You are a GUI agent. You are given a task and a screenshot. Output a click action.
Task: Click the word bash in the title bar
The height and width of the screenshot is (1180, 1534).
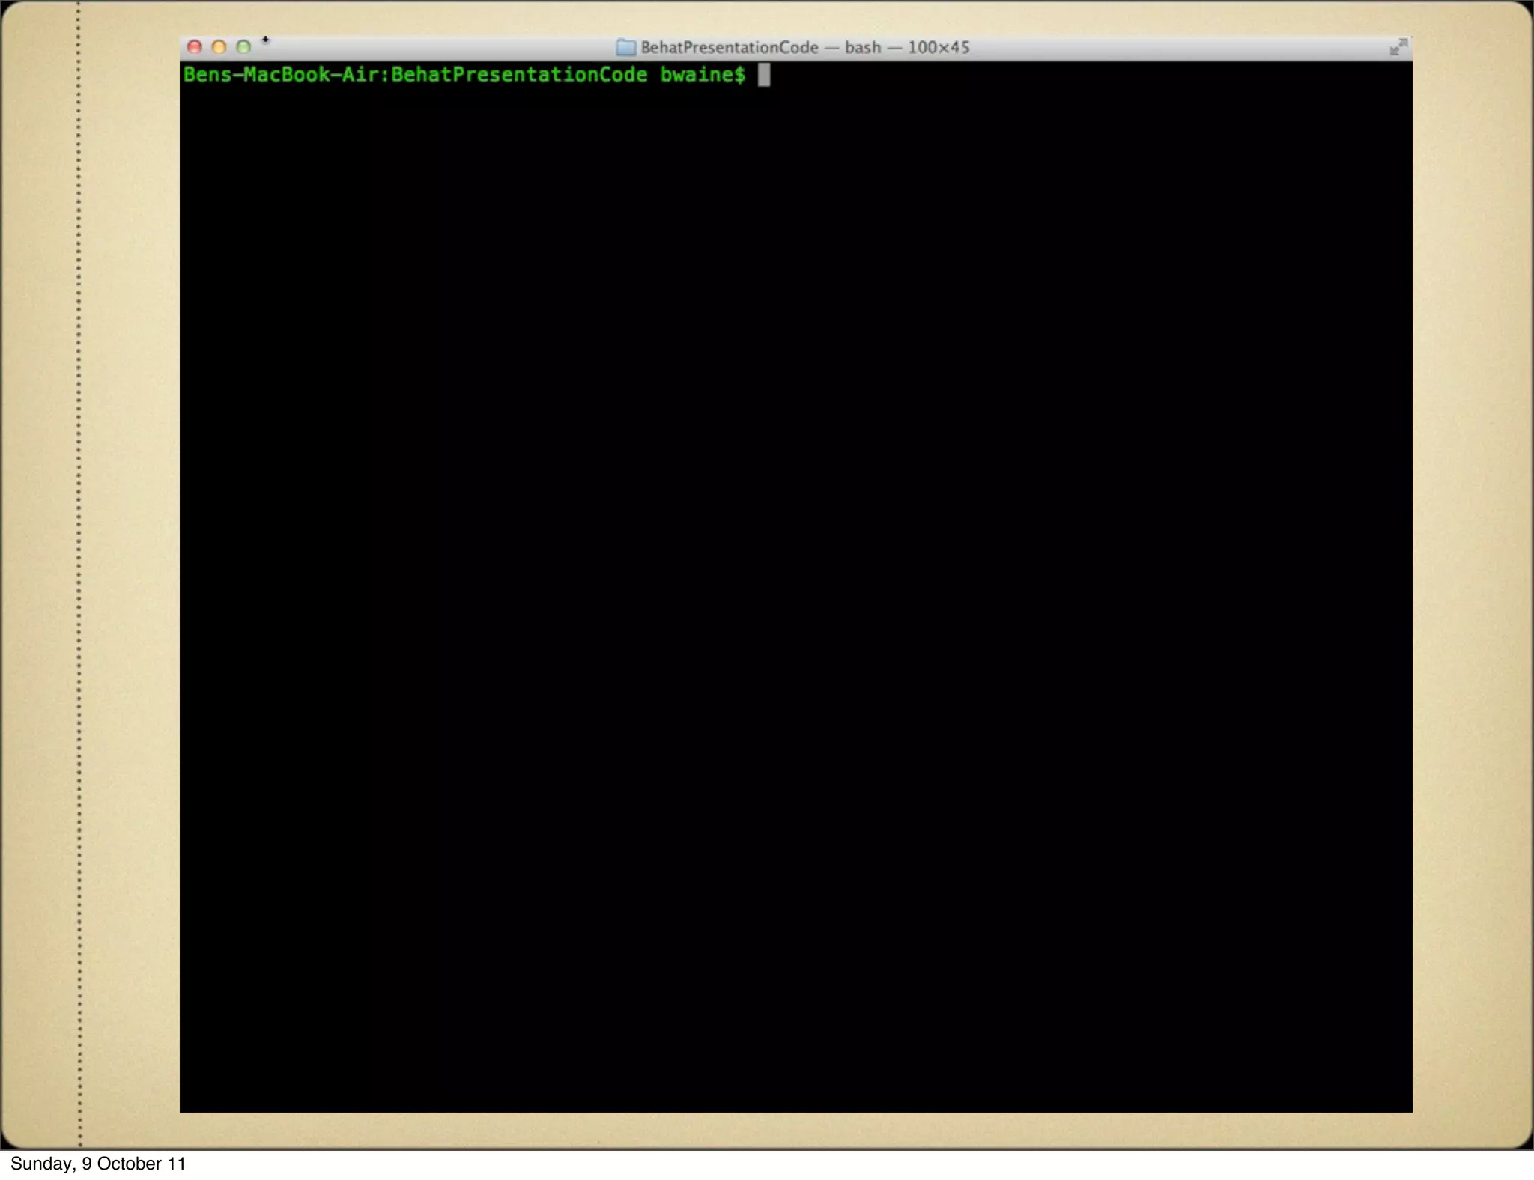click(862, 48)
